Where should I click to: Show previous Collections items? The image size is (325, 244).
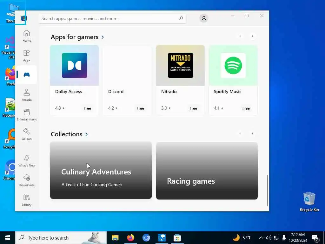240,133
